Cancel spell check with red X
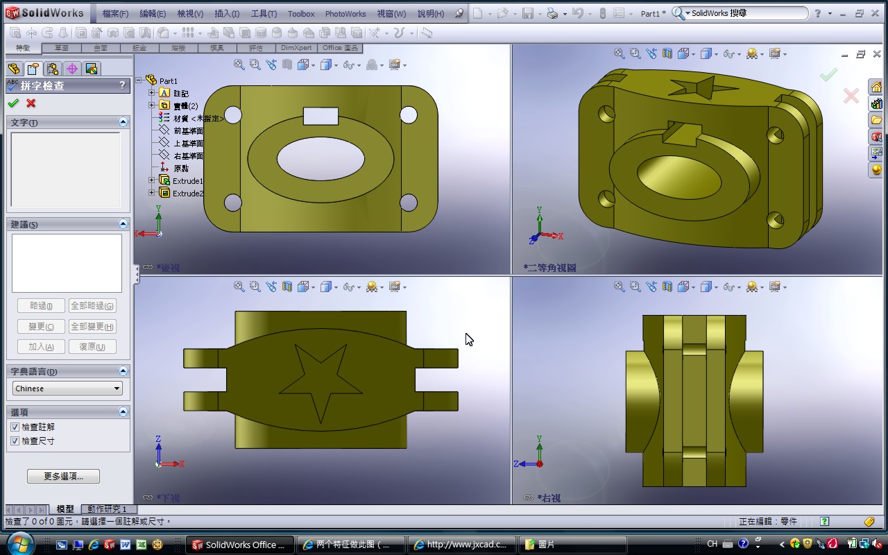The image size is (888, 555). (31, 103)
